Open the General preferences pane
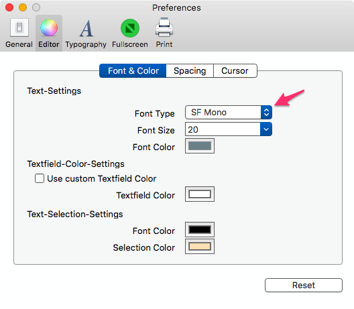This screenshot has height=309, width=354. point(19,34)
